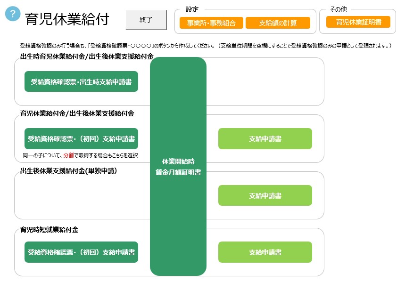Screen dimensions: 405x282
Task: Click 支給申請書 in the 育児時短就業給付金 section
Action: pyautogui.click(x=265, y=252)
